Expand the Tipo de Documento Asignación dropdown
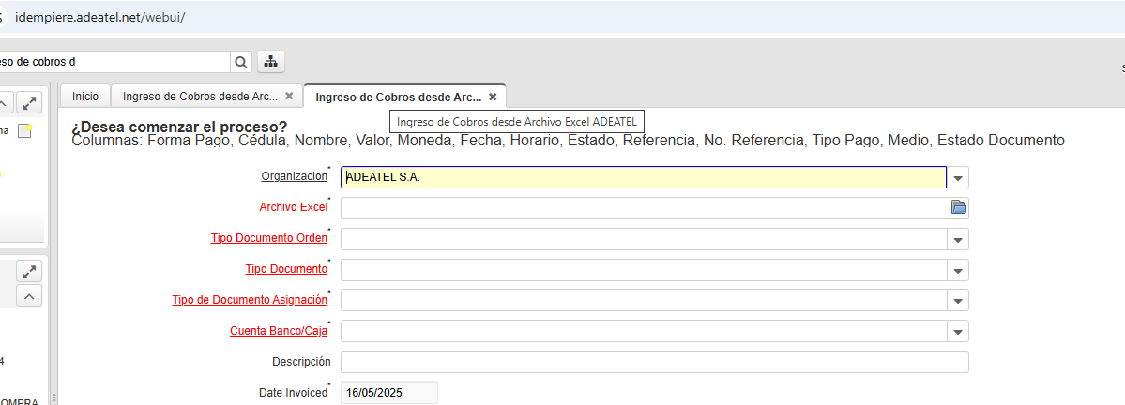This screenshot has width=1125, height=405. [x=958, y=301]
